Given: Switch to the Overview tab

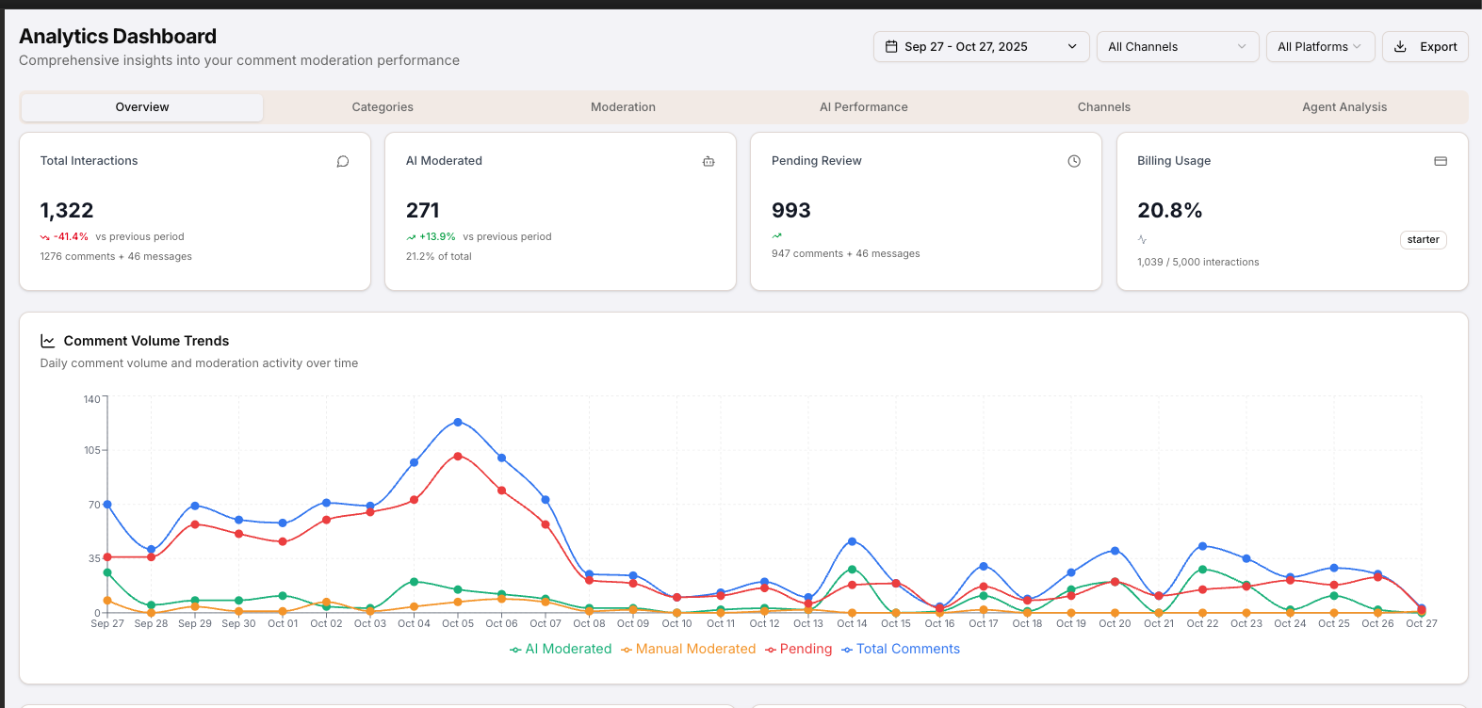Looking at the screenshot, I should coord(142,107).
